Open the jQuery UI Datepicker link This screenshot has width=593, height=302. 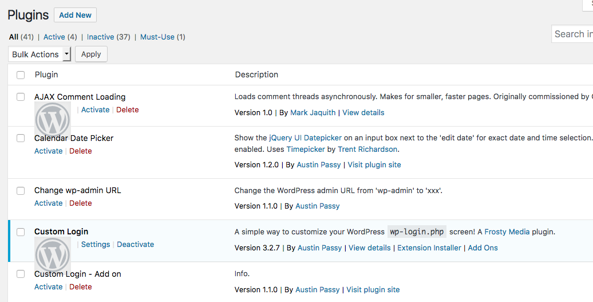click(305, 138)
